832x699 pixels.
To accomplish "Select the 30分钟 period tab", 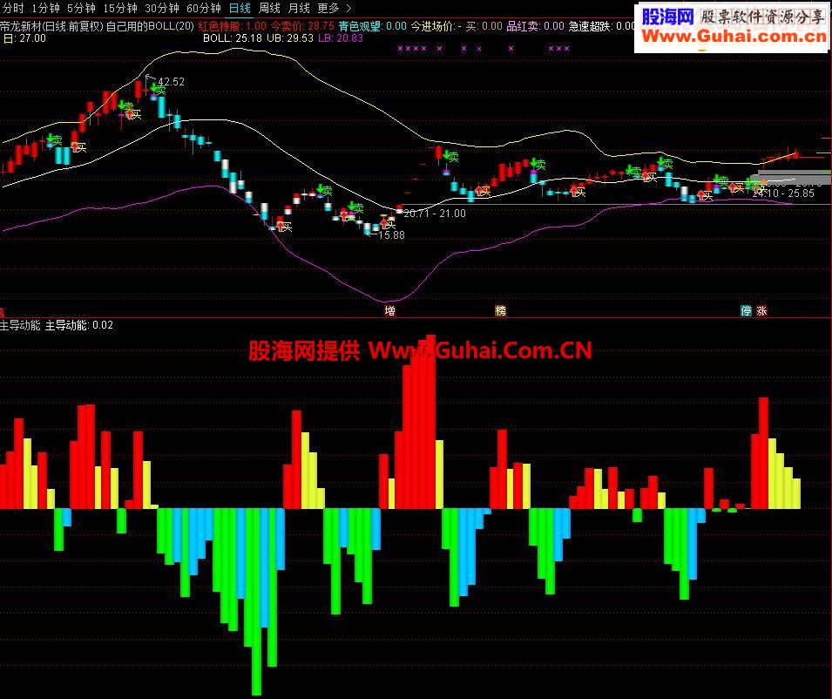I will point(162,8).
